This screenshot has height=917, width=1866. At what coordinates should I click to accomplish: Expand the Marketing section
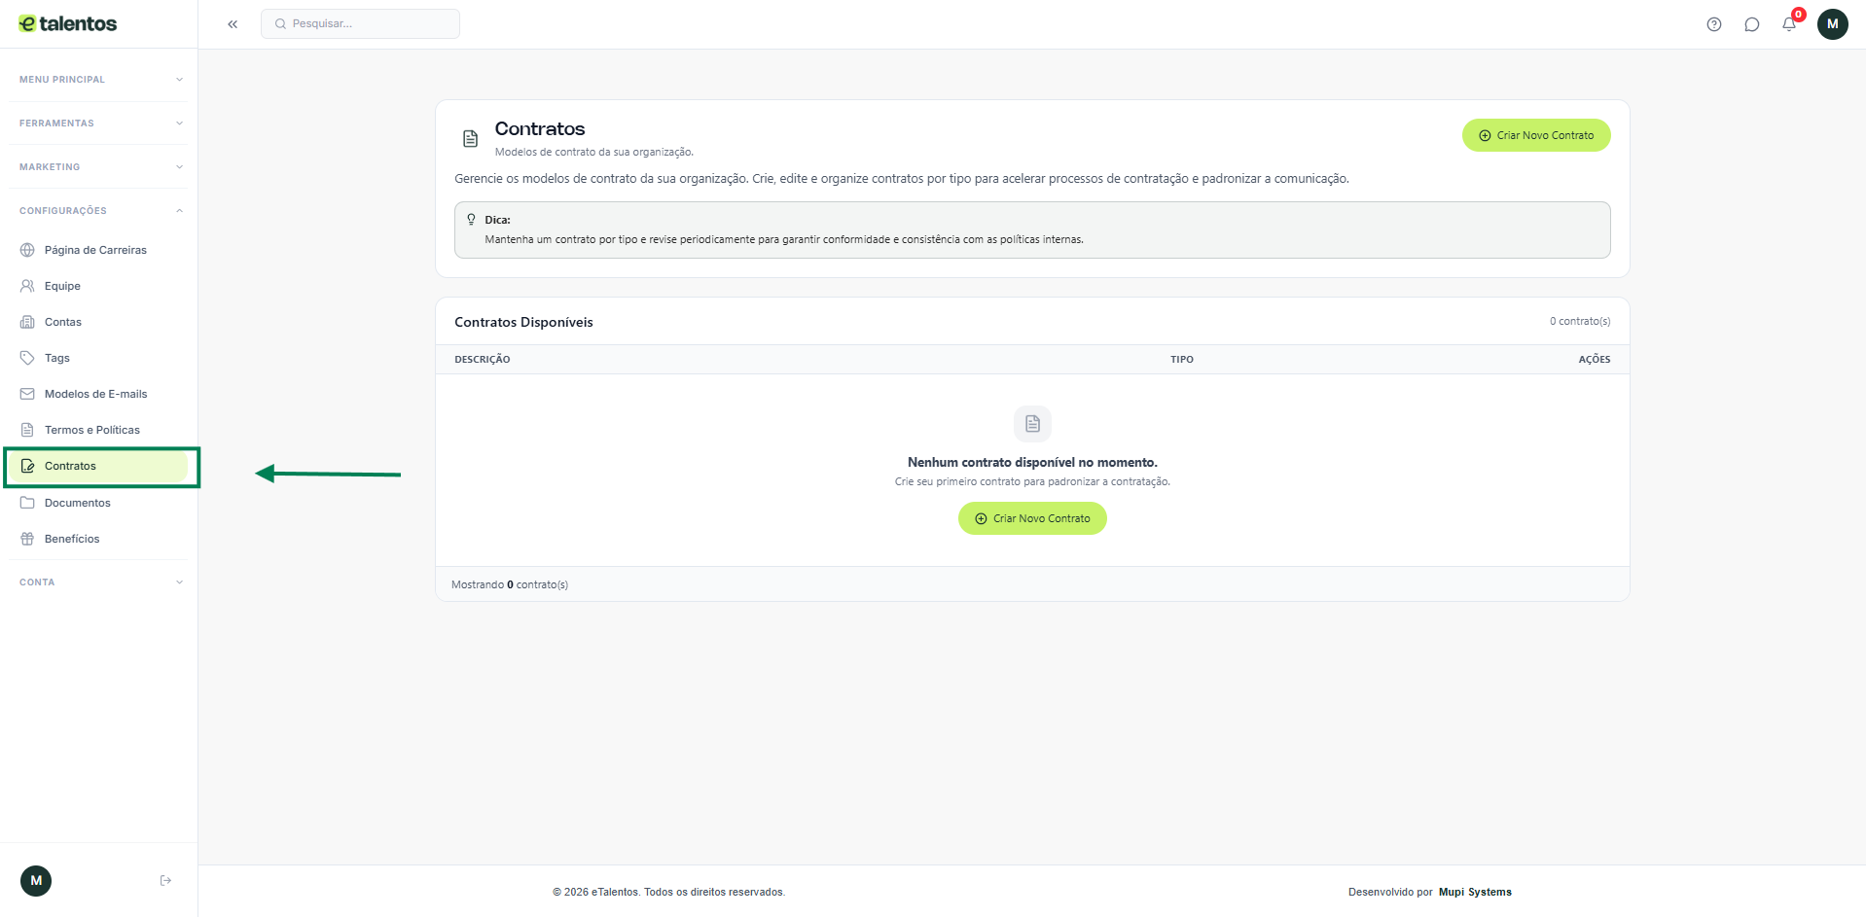pos(100,167)
